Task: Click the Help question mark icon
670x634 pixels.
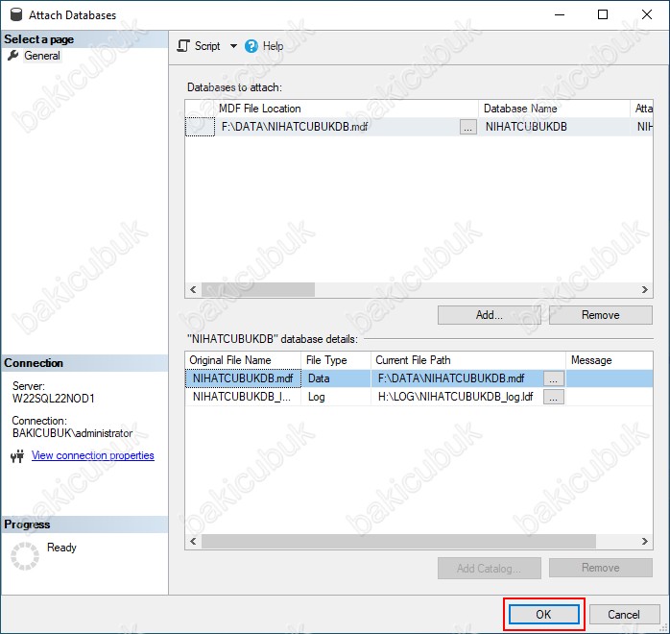Action: click(251, 46)
